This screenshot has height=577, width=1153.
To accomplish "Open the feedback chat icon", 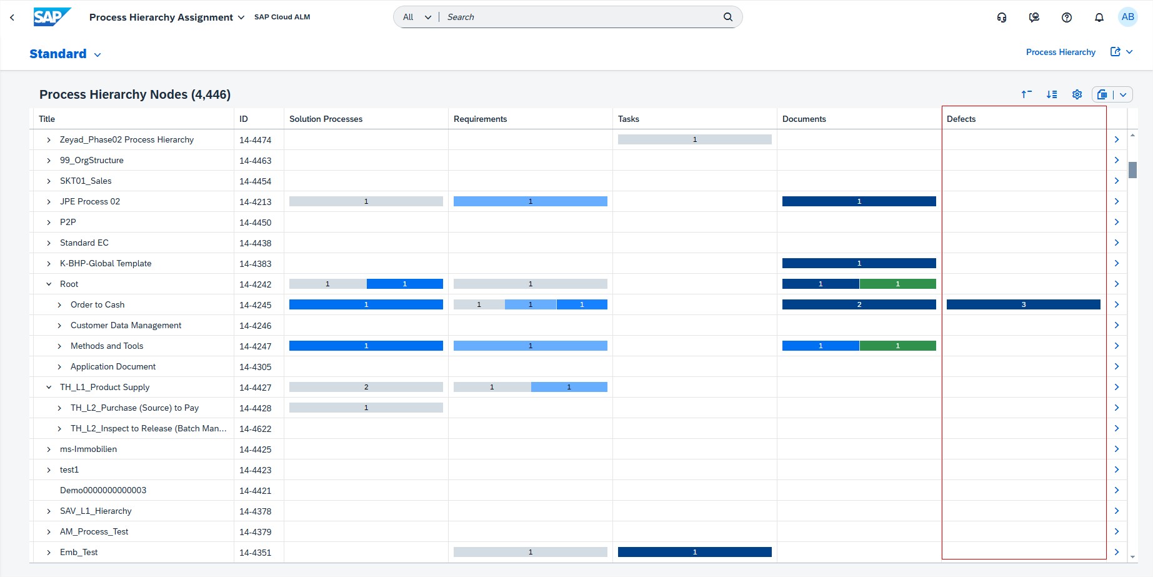I will (x=1034, y=18).
